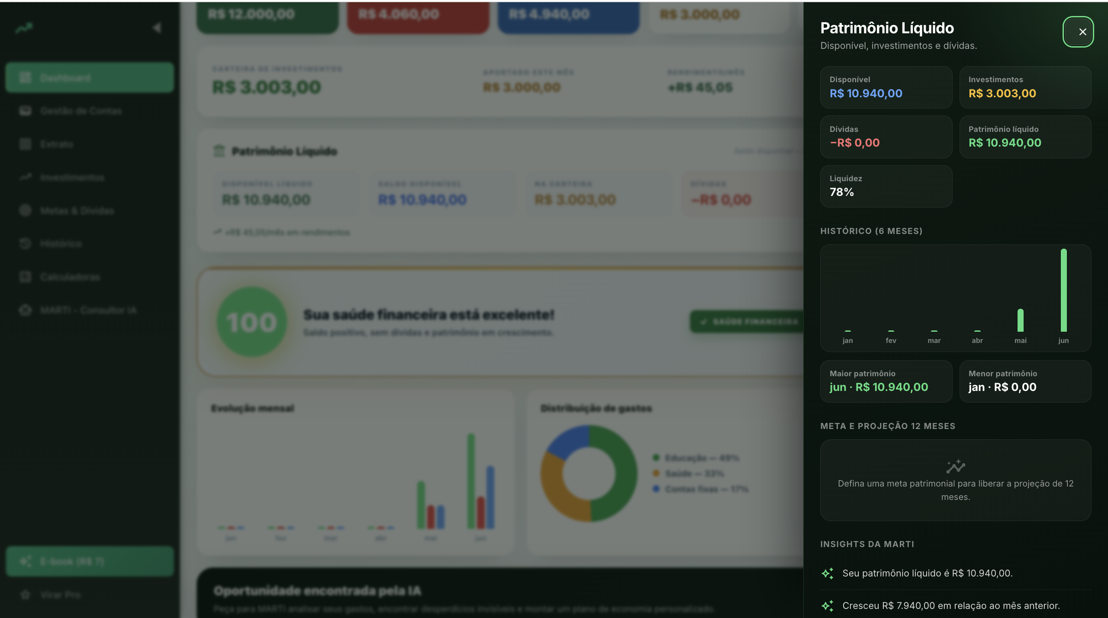1108x618 pixels.
Task: Click the projection chart icon in meta card
Action: coord(956,467)
